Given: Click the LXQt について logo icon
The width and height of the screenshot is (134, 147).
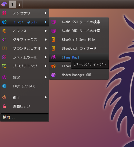Looking at the screenshot, I should click(4, 86).
